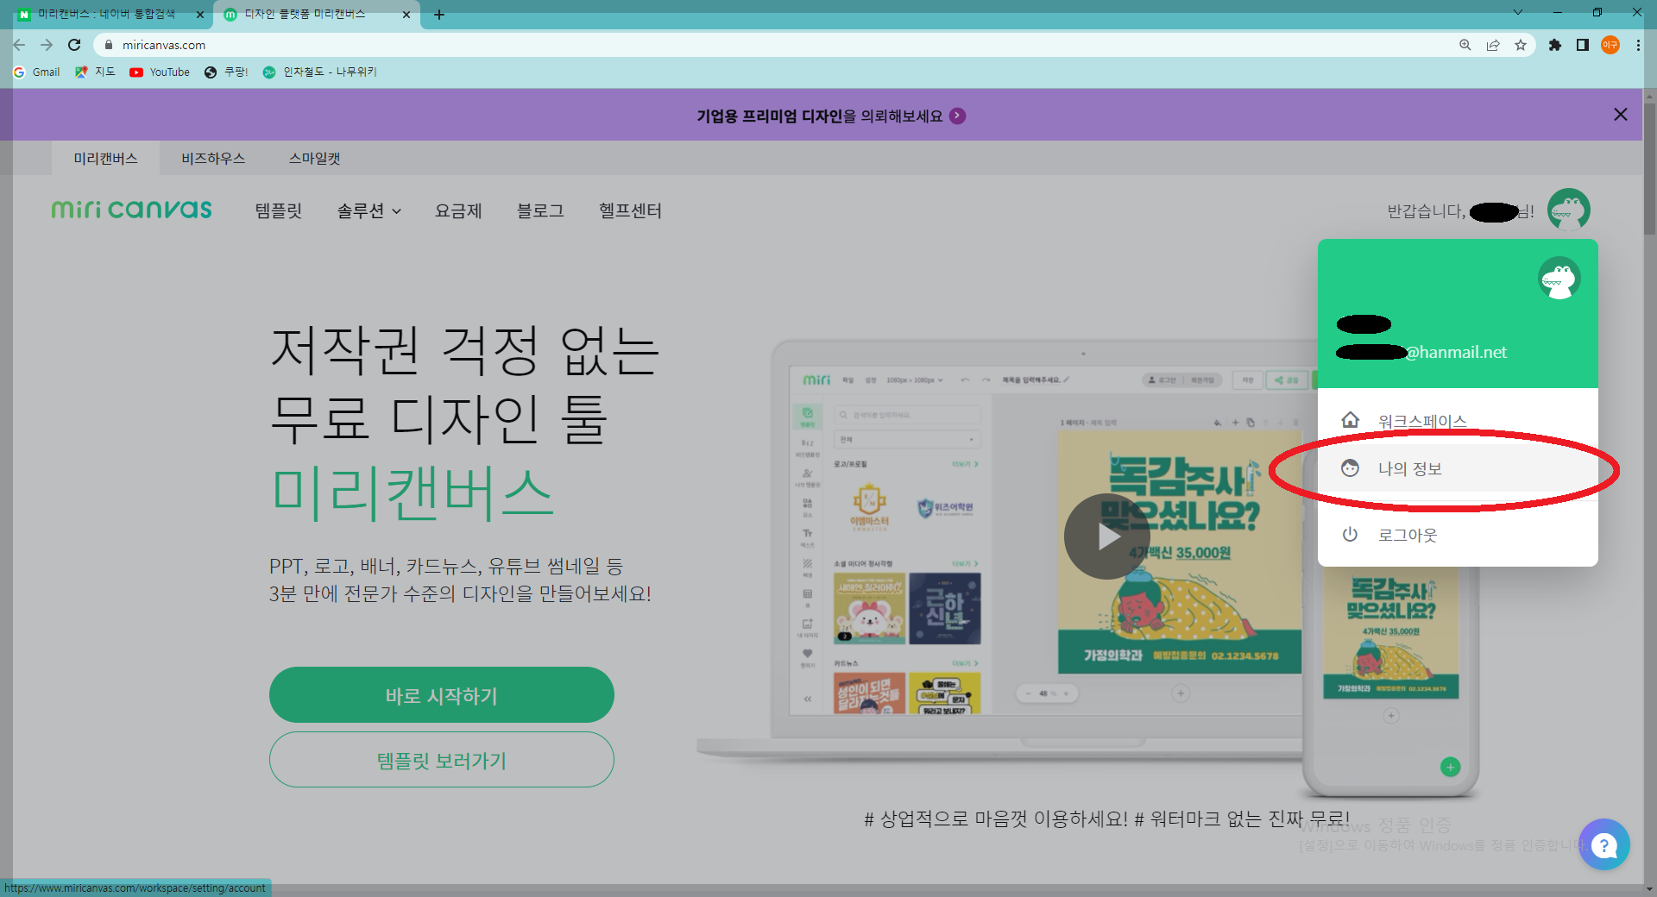Click arrow icon in premium design banner
This screenshot has width=1657, height=897.
point(957,116)
